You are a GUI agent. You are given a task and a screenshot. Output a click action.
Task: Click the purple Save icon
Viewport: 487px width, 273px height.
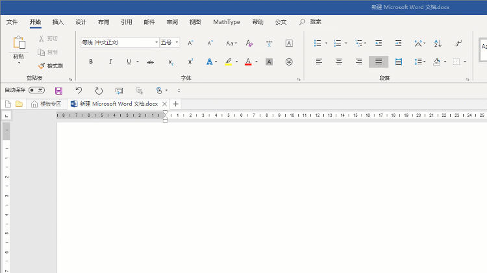[x=58, y=91]
